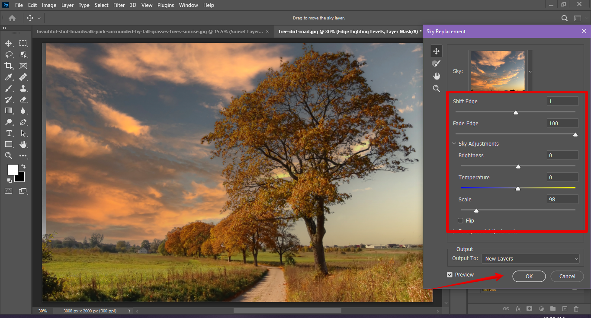
Task: Uncheck the Preview checkbox
Action: coord(450,275)
